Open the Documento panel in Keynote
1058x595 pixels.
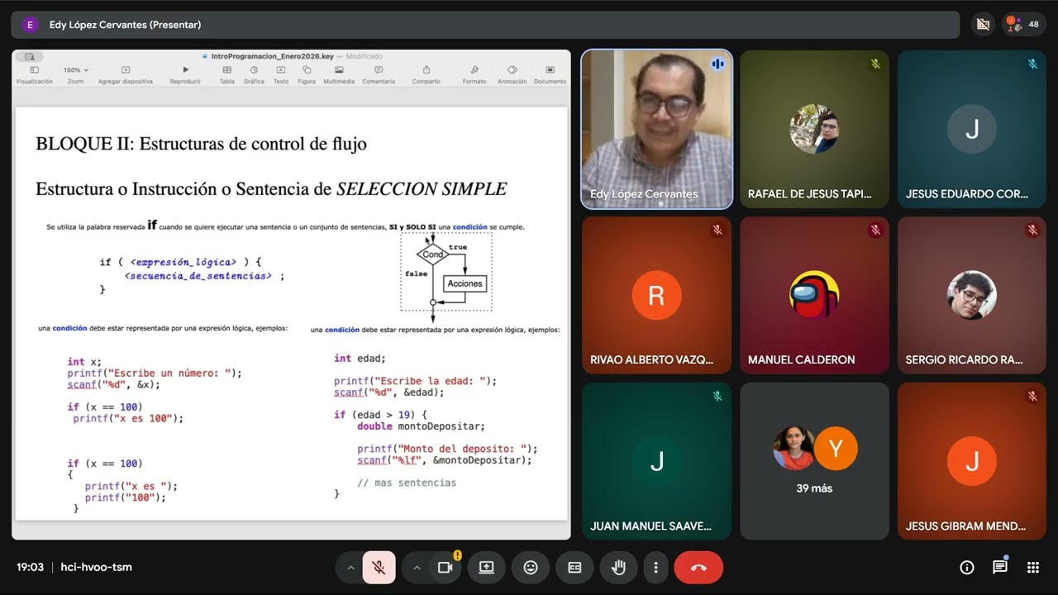550,74
